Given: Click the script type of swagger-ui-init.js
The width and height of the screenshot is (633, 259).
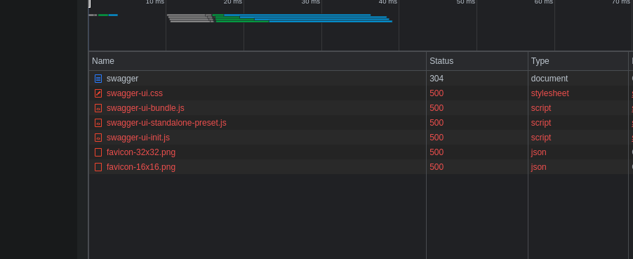Looking at the screenshot, I should (x=541, y=138).
